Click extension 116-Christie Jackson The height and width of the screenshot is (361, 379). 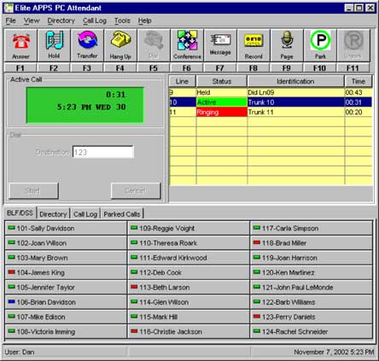click(x=189, y=332)
